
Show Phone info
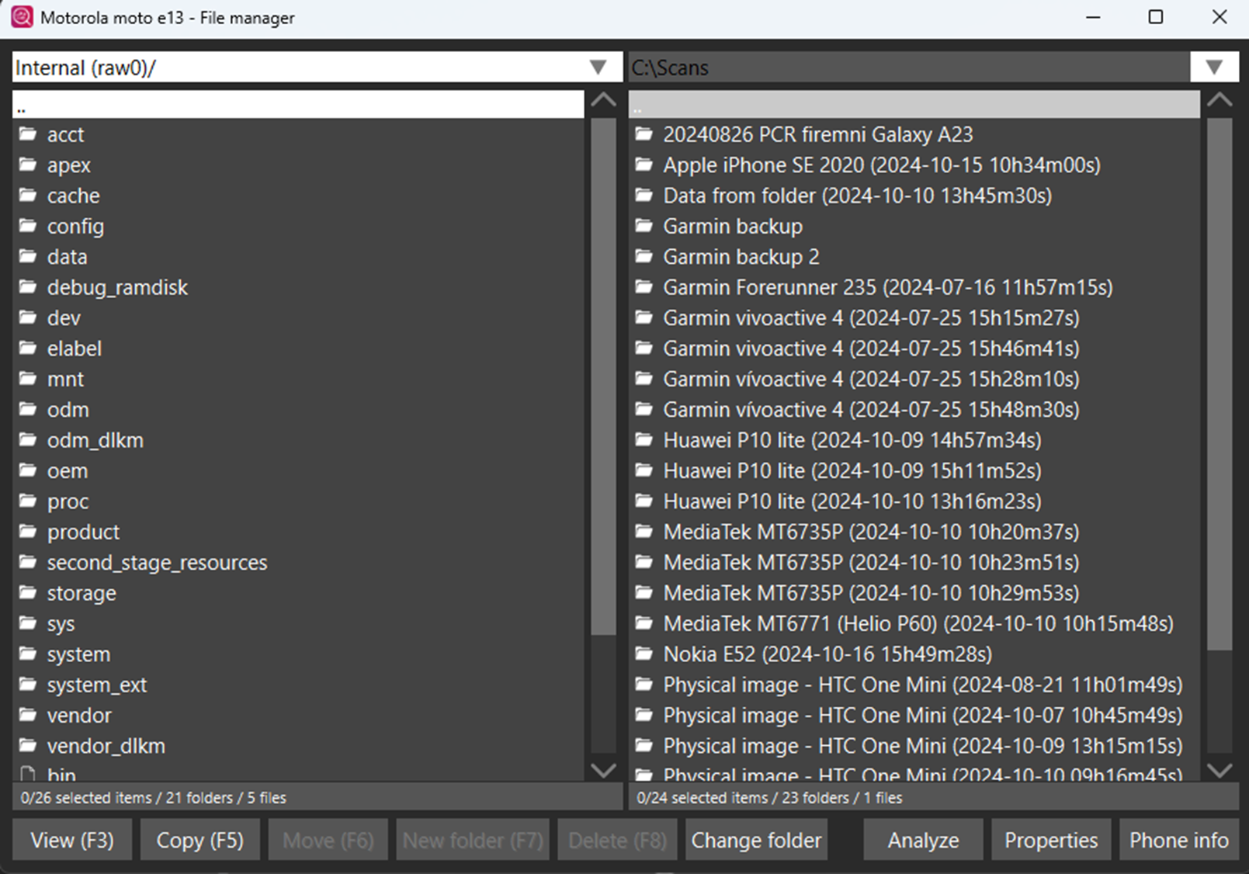coord(1178,841)
